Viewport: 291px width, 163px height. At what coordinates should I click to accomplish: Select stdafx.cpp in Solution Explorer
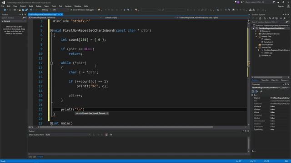click(x=268, y=53)
